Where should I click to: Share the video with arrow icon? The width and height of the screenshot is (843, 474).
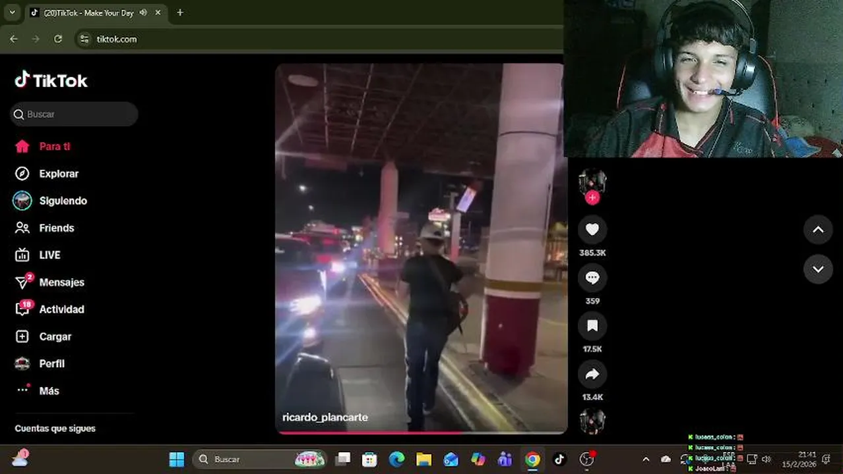[592, 374]
